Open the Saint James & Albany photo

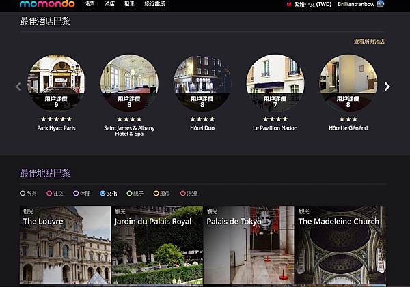pos(129,82)
